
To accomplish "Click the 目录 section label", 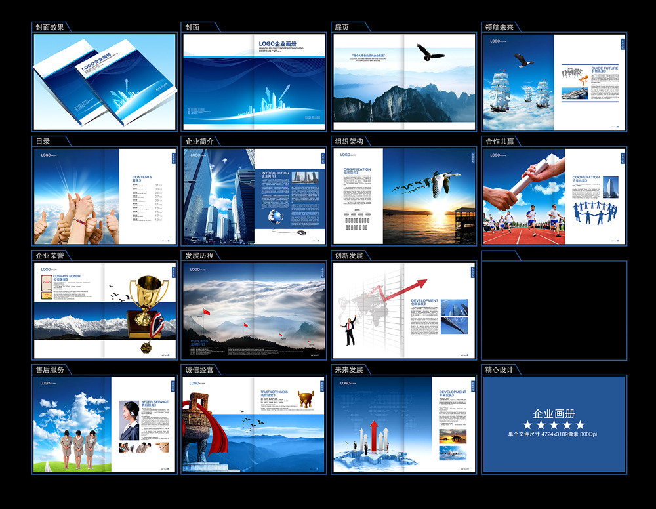I will (x=43, y=141).
